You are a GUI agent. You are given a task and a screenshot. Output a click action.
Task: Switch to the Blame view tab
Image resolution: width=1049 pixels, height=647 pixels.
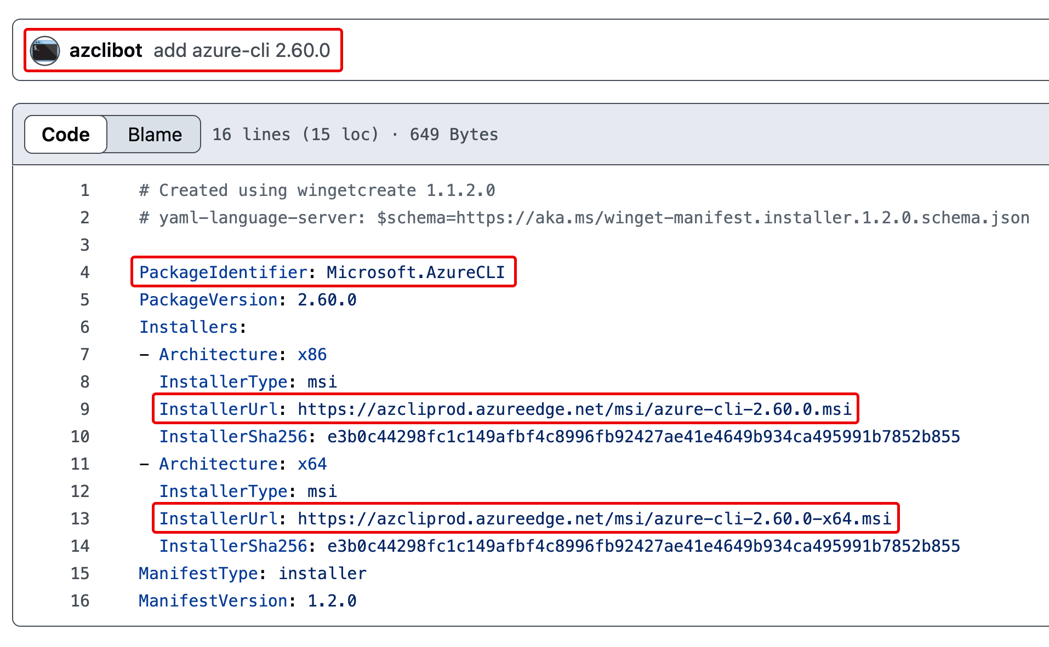tap(155, 135)
